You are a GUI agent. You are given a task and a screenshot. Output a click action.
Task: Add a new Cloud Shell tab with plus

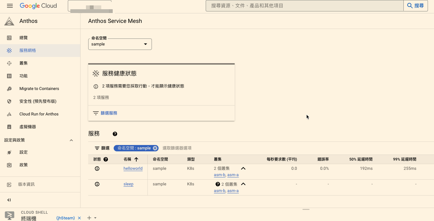pyautogui.click(x=89, y=218)
